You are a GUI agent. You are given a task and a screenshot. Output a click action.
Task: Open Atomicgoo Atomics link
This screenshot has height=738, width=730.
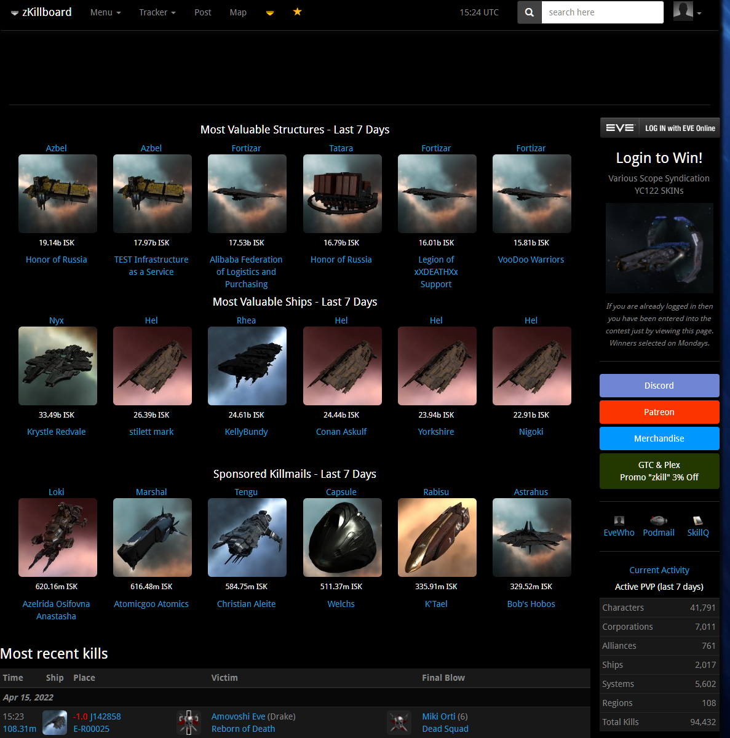pos(151,604)
